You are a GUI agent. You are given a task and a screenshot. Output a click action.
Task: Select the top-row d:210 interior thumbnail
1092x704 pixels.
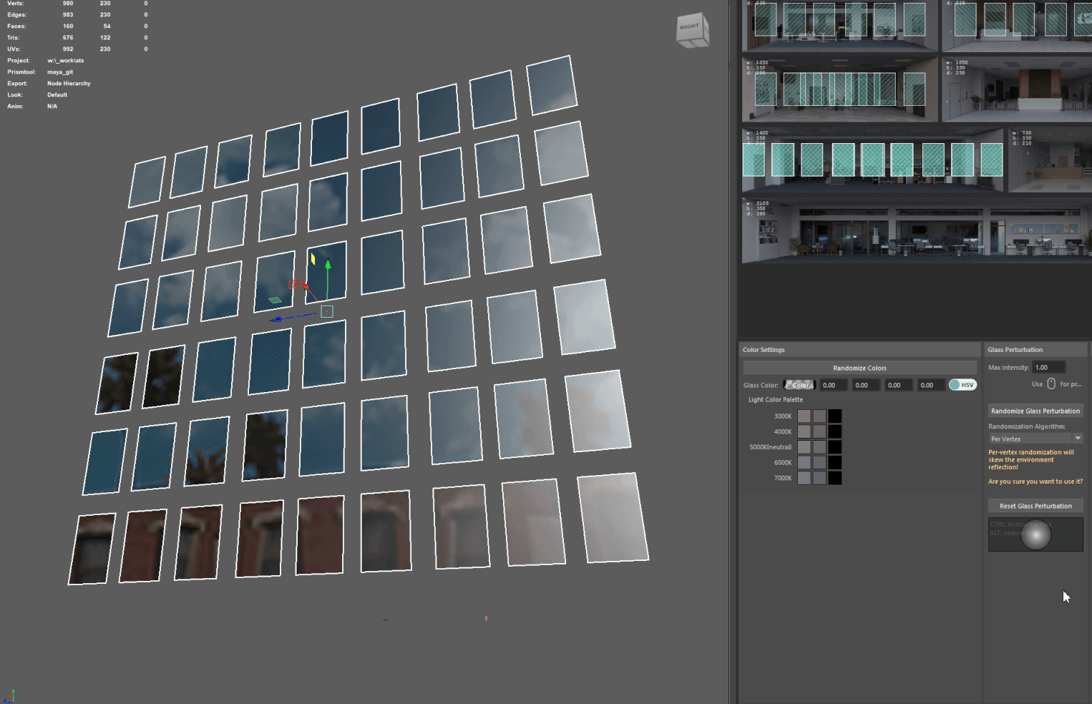point(1017,25)
